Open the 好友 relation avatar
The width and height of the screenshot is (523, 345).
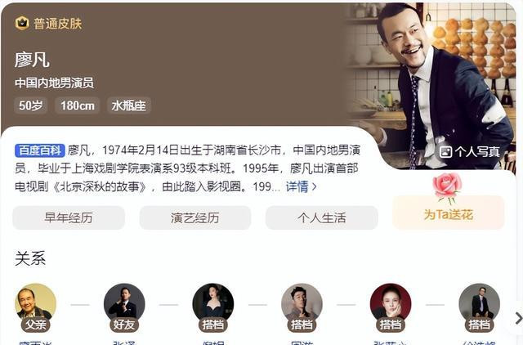124,305
